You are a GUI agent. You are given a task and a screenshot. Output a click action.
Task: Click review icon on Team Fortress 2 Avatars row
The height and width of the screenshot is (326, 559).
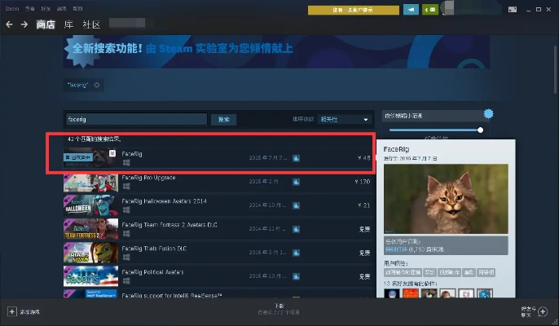296,229
